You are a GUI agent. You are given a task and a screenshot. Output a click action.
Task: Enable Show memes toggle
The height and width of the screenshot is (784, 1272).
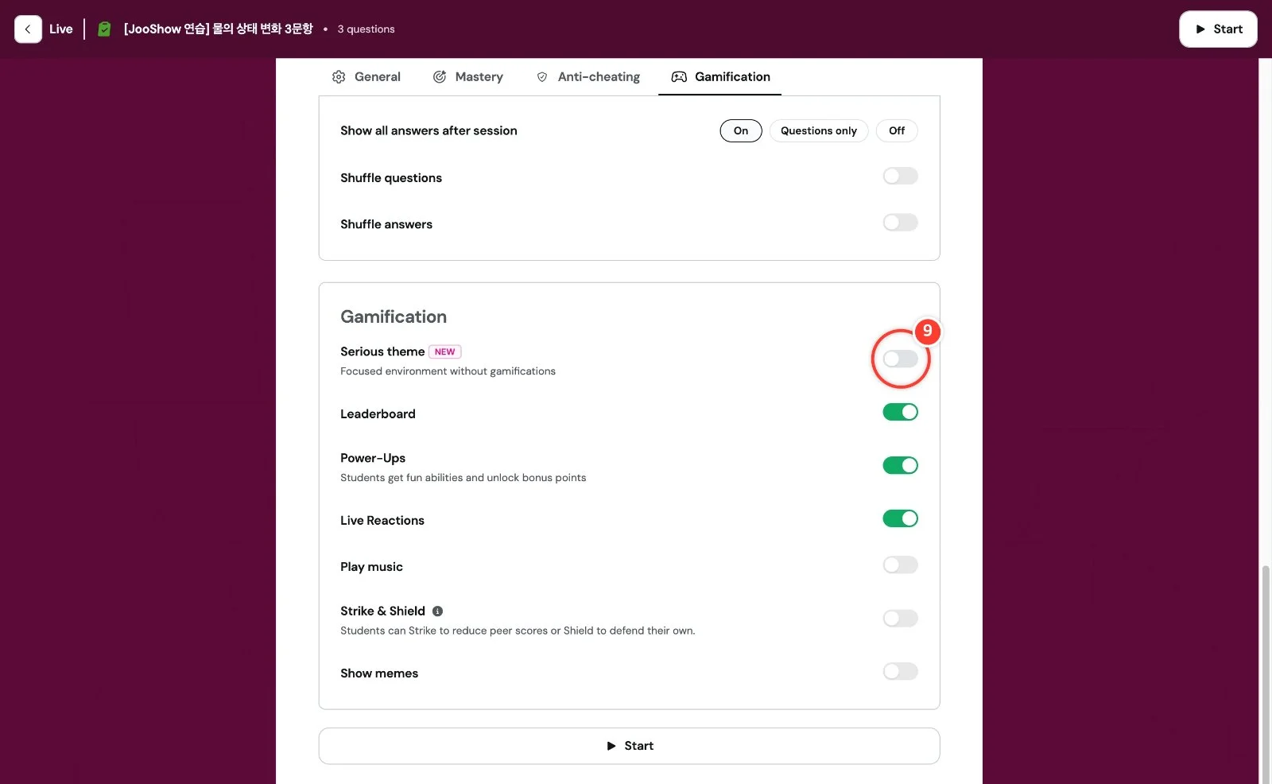pyautogui.click(x=900, y=672)
